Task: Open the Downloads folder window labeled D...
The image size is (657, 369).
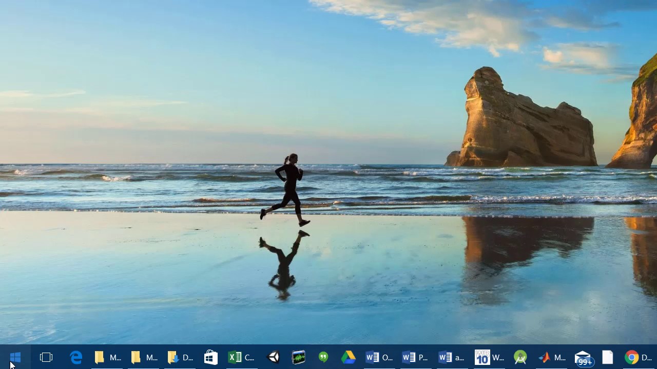Action: click(x=180, y=357)
